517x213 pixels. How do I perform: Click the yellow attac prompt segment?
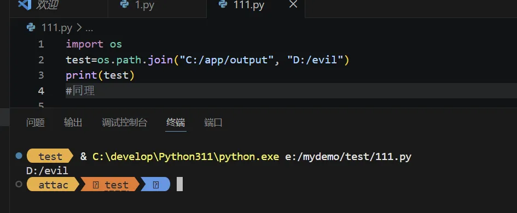53,185
